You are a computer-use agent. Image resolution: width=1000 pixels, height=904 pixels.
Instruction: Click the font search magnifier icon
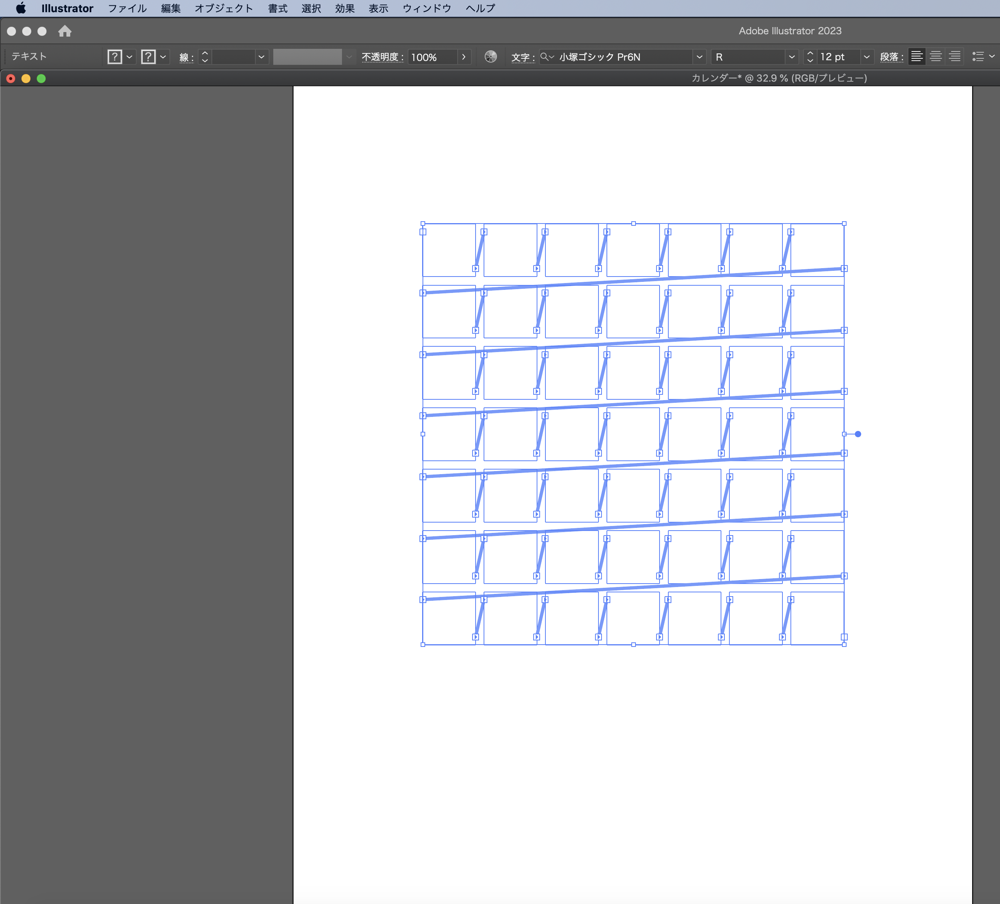click(545, 57)
